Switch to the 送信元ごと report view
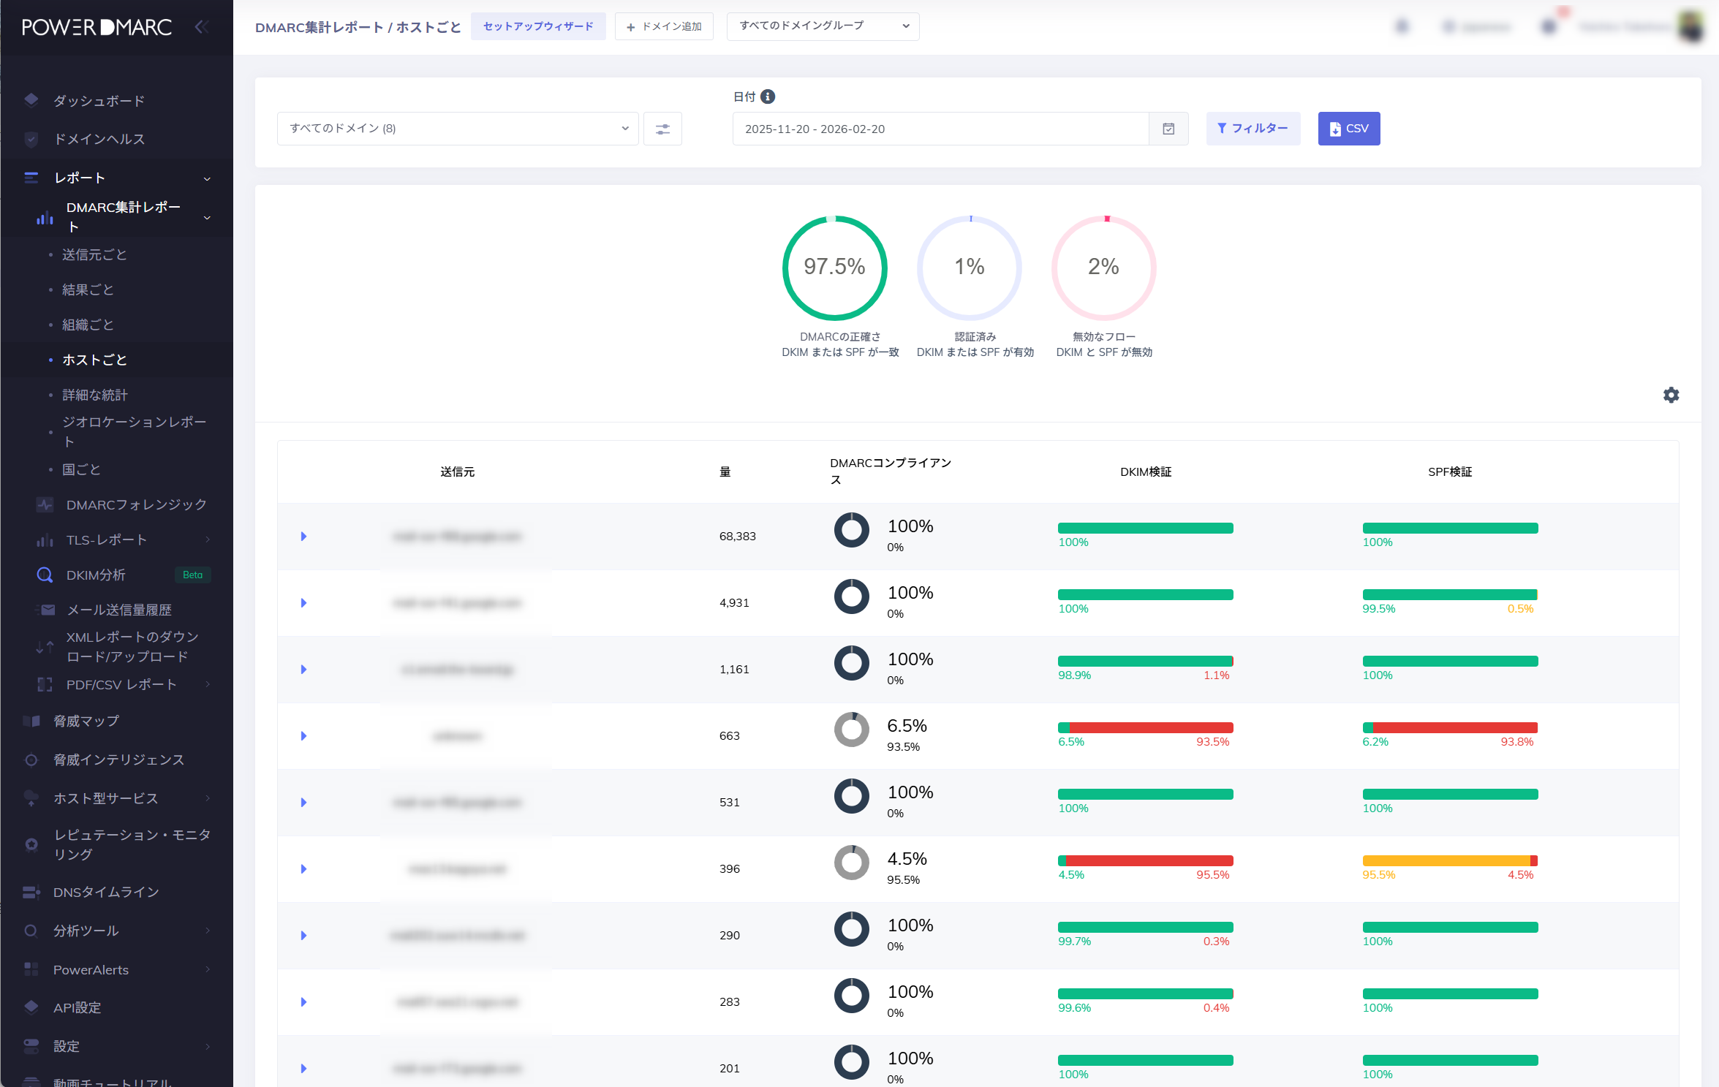 point(94,254)
